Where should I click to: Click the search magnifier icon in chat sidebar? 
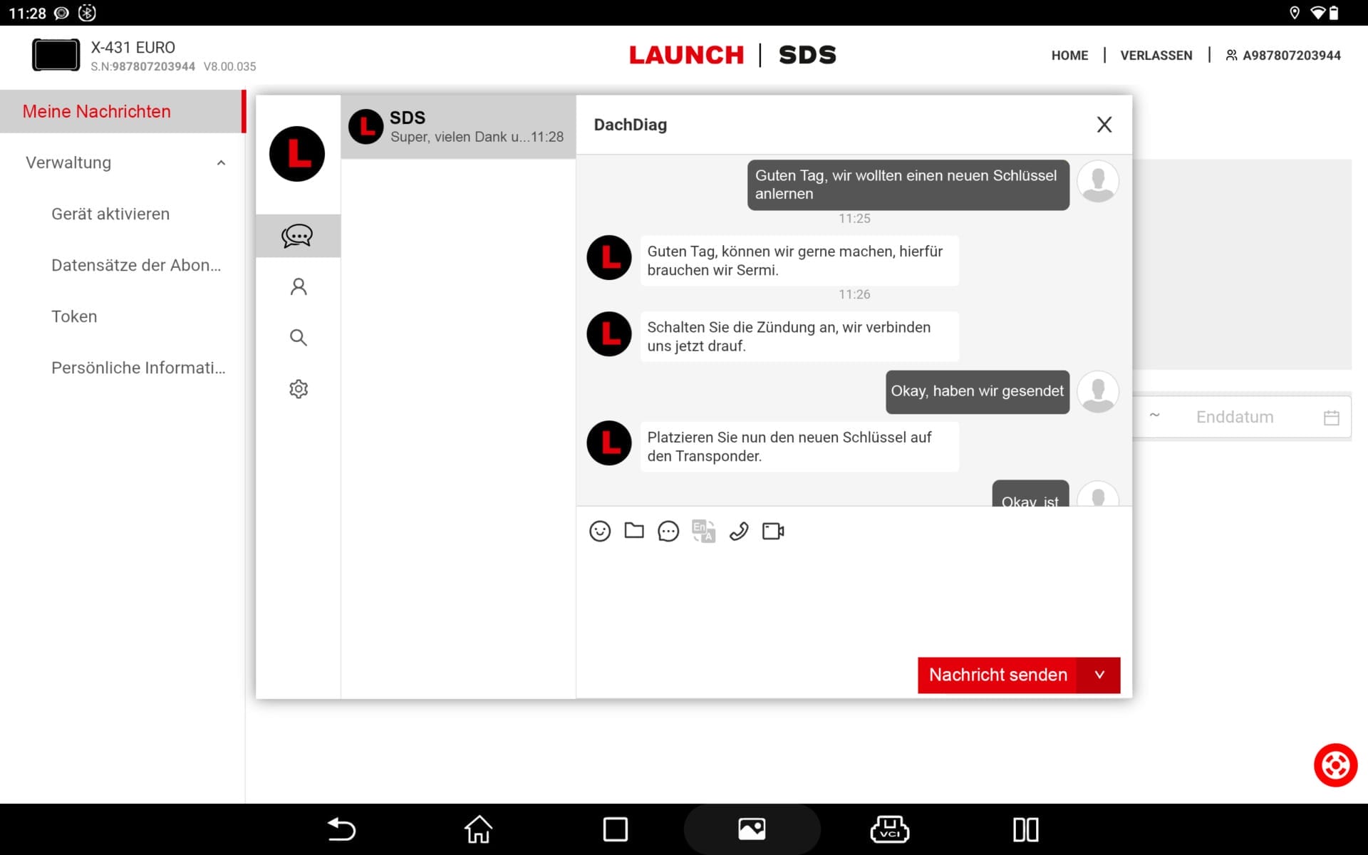[299, 338]
